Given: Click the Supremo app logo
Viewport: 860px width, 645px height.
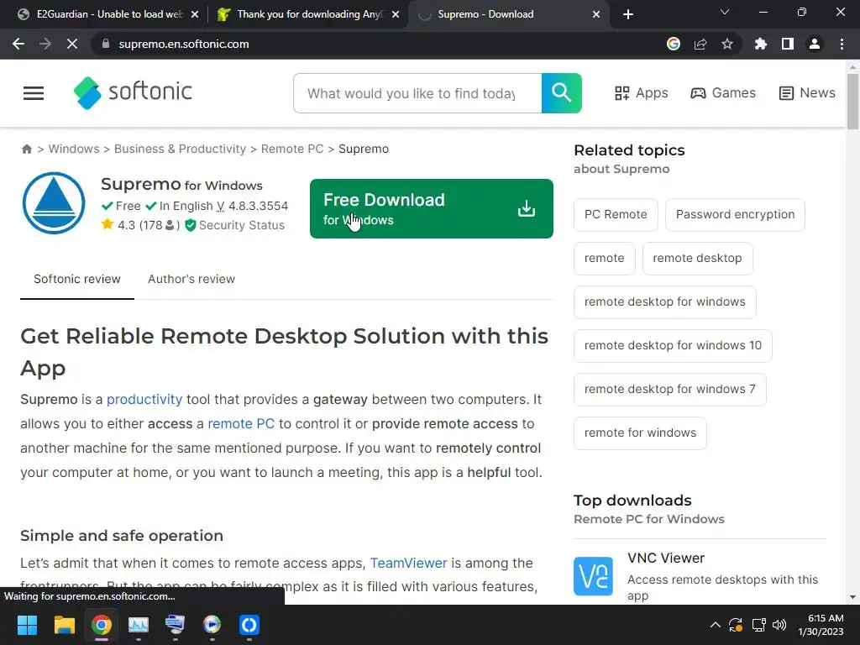Looking at the screenshot, I should click(54, 203).
